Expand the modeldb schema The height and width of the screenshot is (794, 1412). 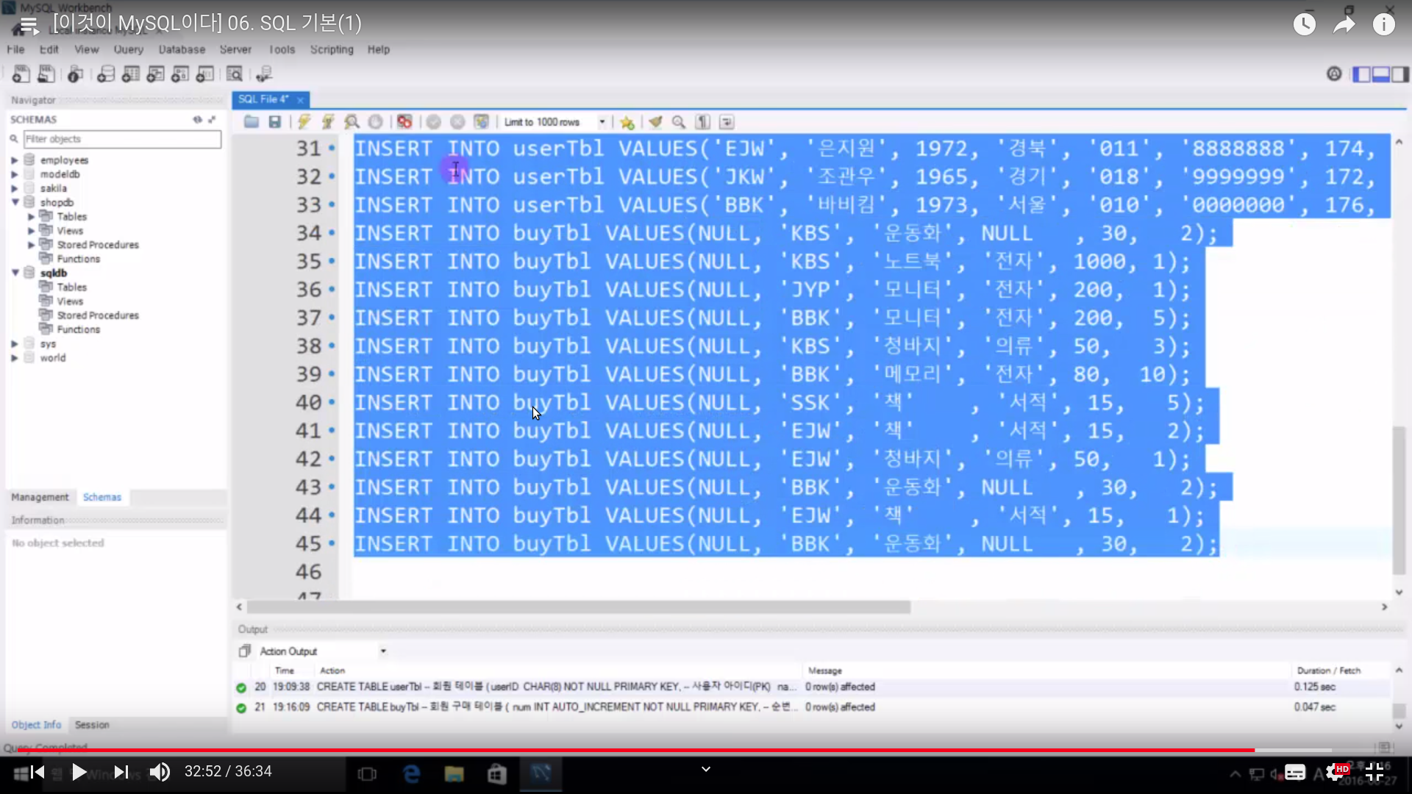click(14, 174)
